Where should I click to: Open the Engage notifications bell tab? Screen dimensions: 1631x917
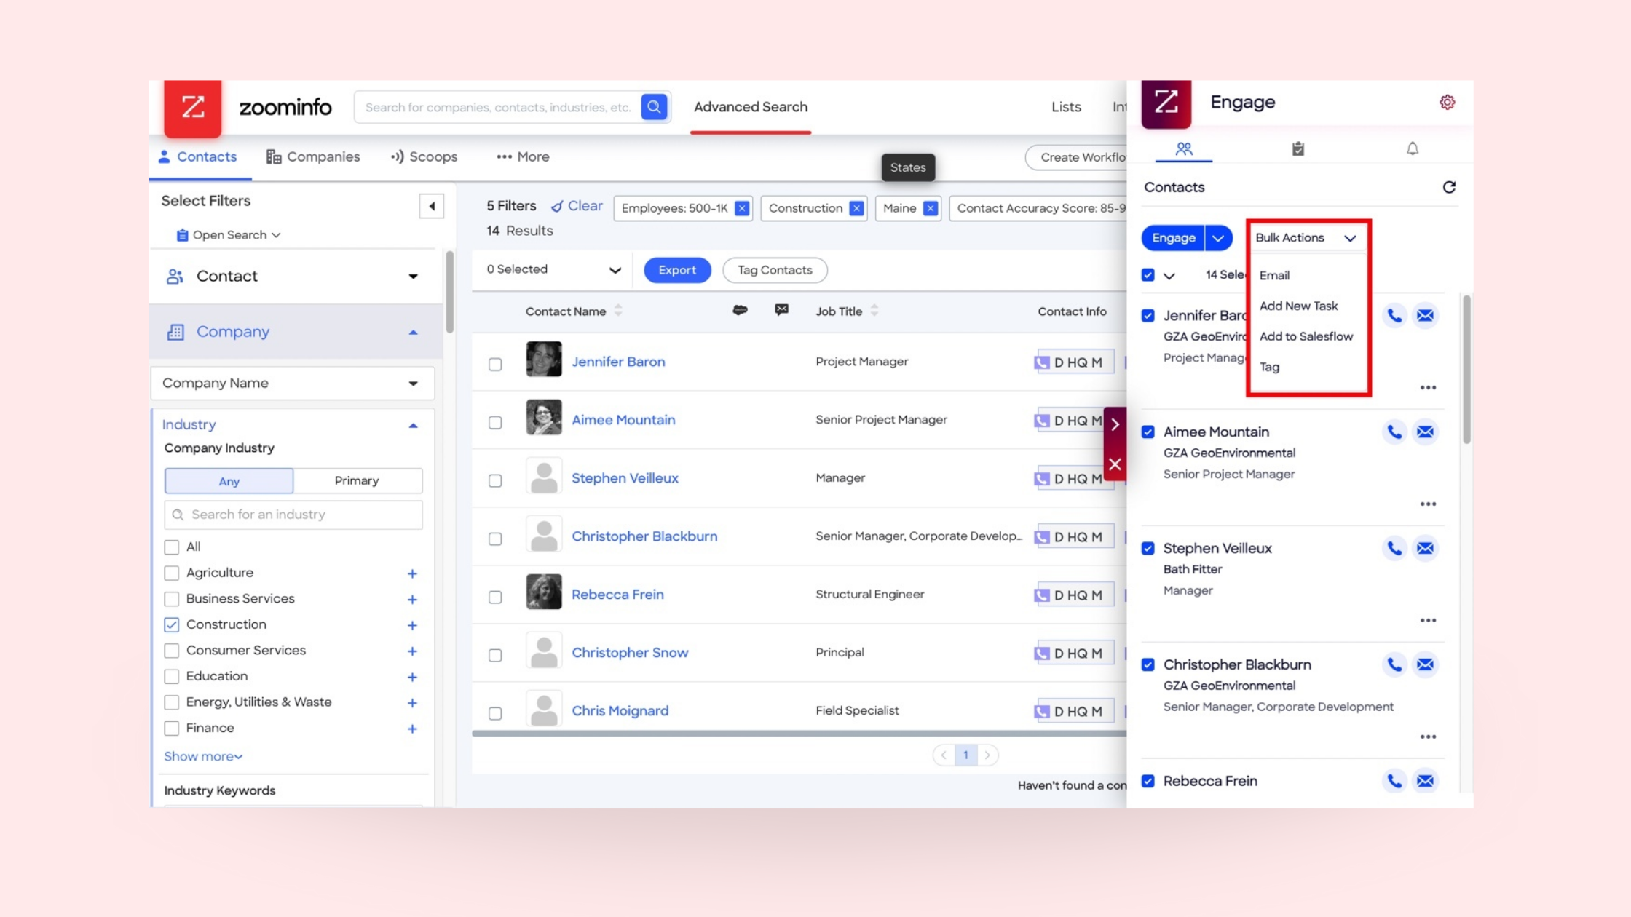[x=1412, y=149]
